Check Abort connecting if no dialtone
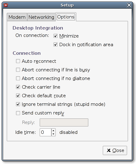Screen dimensions: 136x164 pyautogui.click(x=18, y=78)
